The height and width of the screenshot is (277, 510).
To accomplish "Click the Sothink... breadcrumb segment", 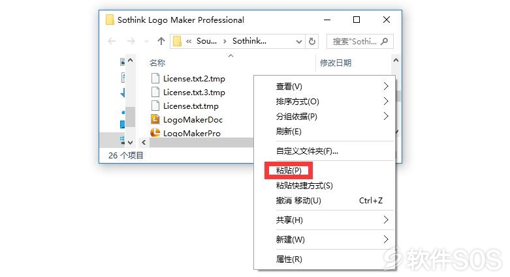I will coord(249,41).
